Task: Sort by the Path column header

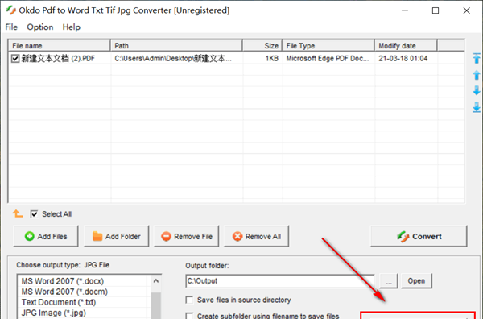Action: (176, 46)
